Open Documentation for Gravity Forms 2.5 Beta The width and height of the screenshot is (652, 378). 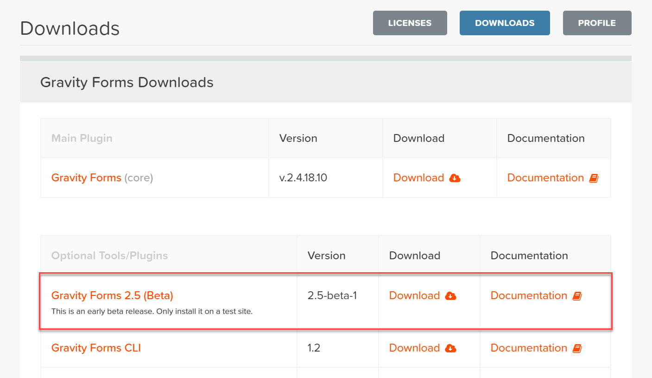click(529, 295)
